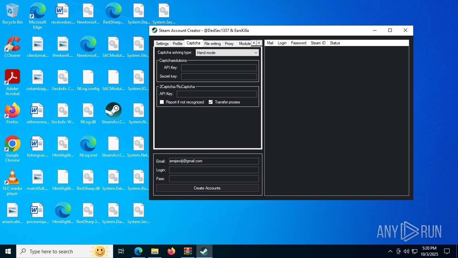Click the Password column header
Viewport: 458px width, 258px height.
tap(298, 43)
